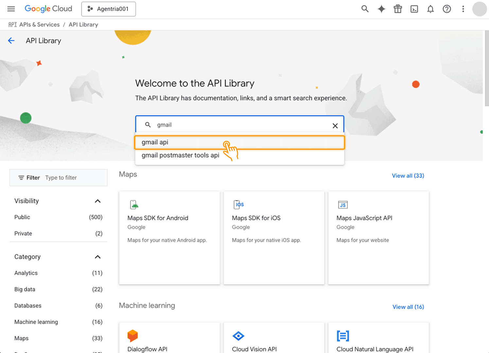The width and height of the screenshot is (489, 353).
Task: Open the three-dot settings menu
Action: pyautogui.click(x=463, y=9)
